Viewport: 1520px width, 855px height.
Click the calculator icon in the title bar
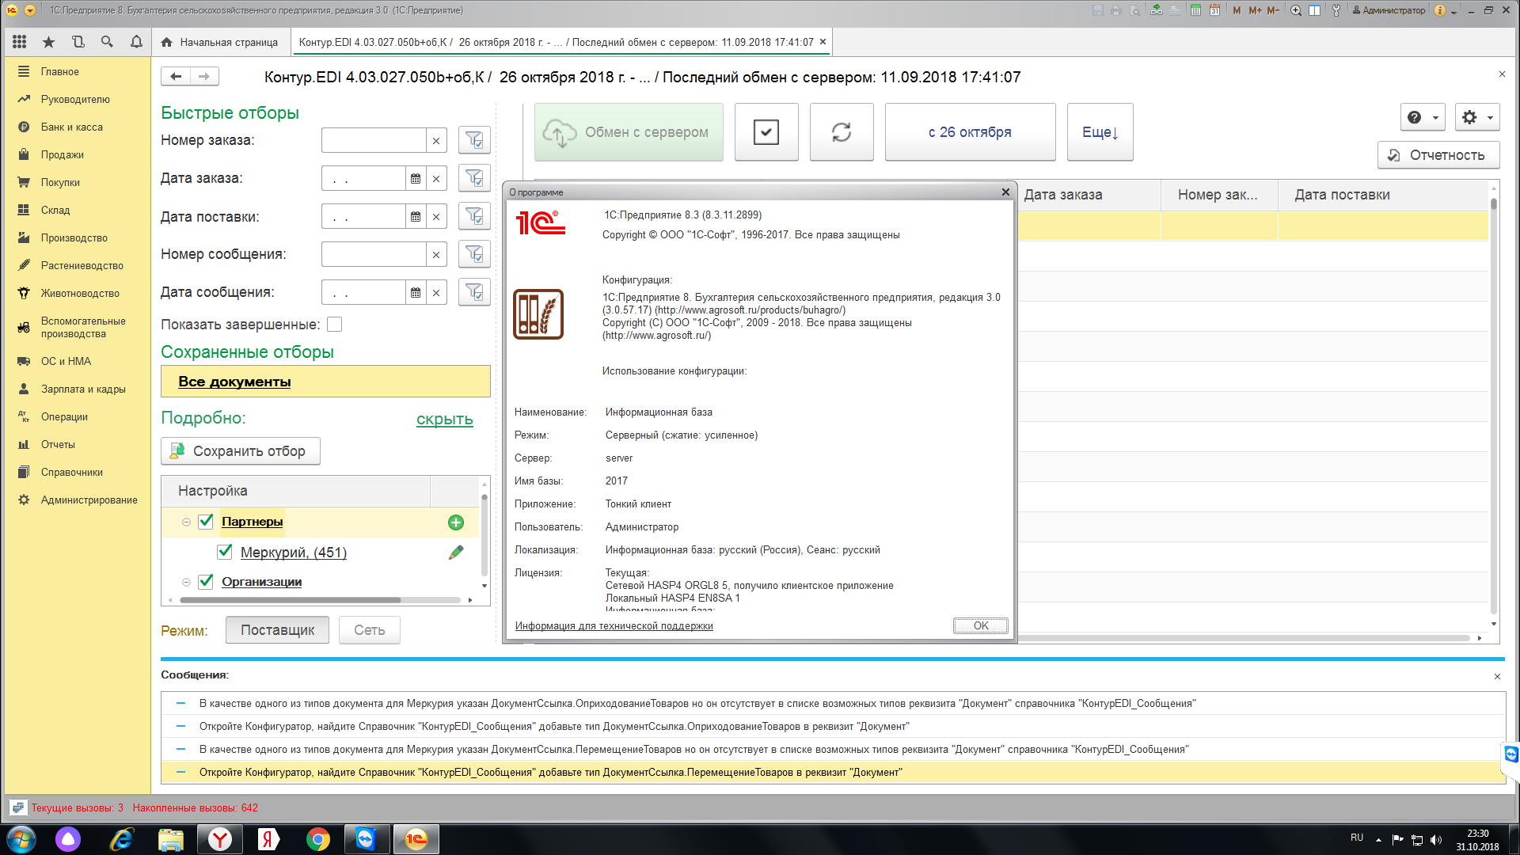pos(1195,10)
